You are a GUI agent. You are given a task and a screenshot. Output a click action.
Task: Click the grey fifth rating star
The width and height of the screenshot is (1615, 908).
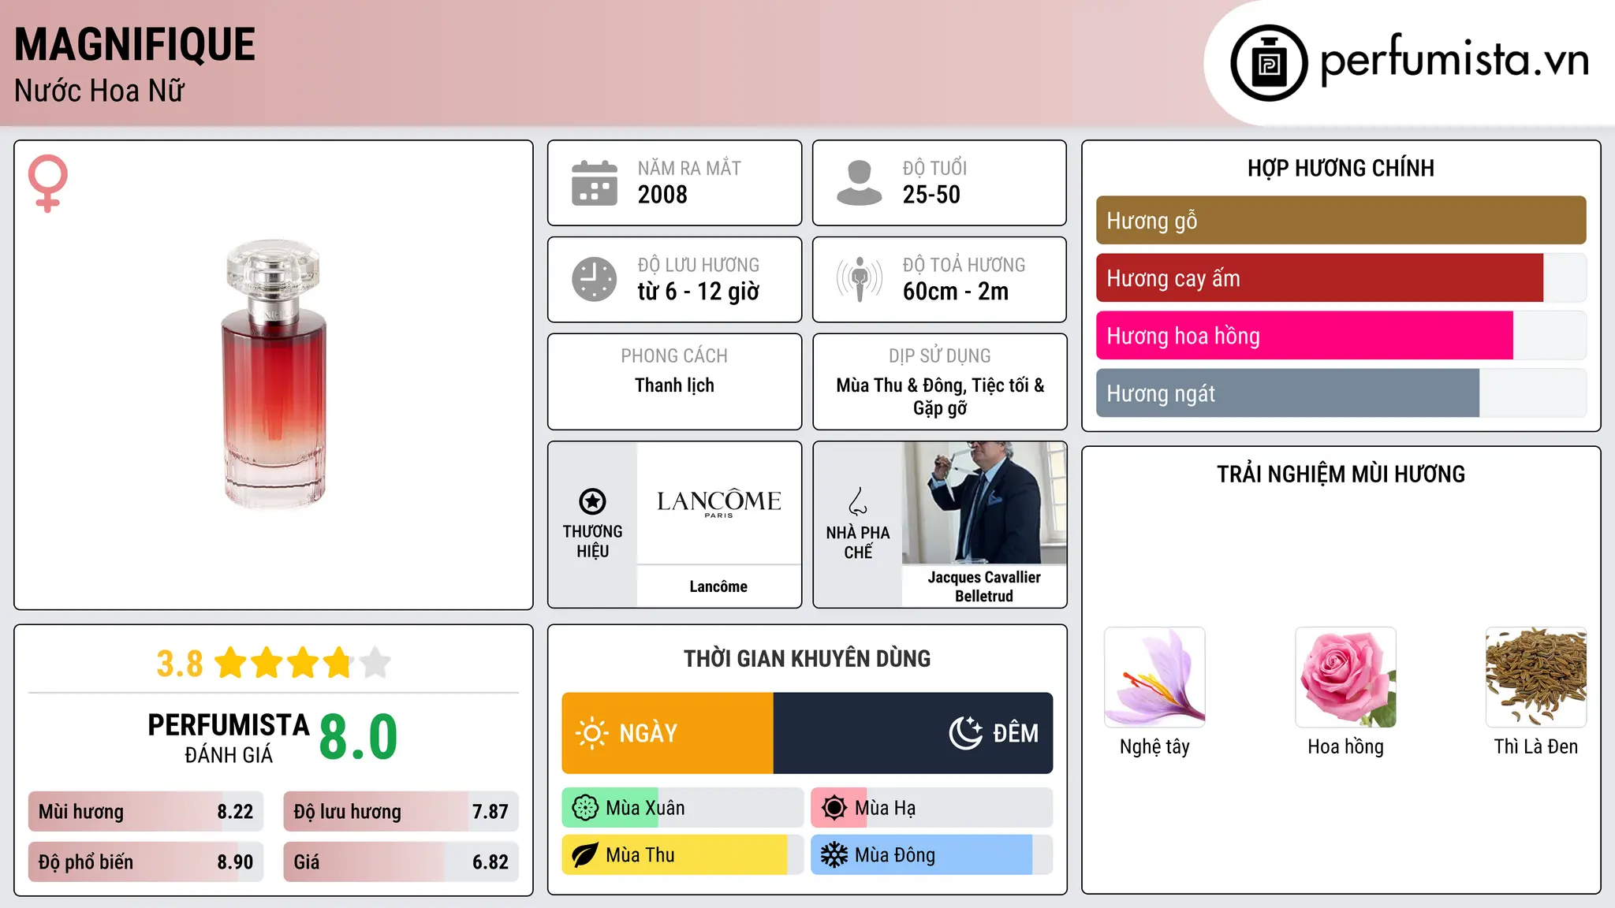tap(375, 662)
